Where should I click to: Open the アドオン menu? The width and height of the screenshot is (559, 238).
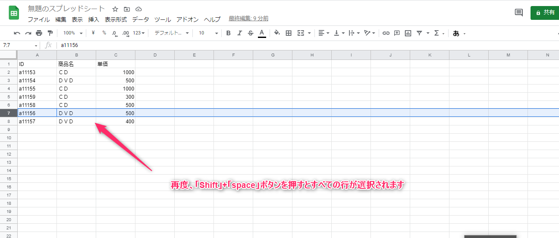188,19
